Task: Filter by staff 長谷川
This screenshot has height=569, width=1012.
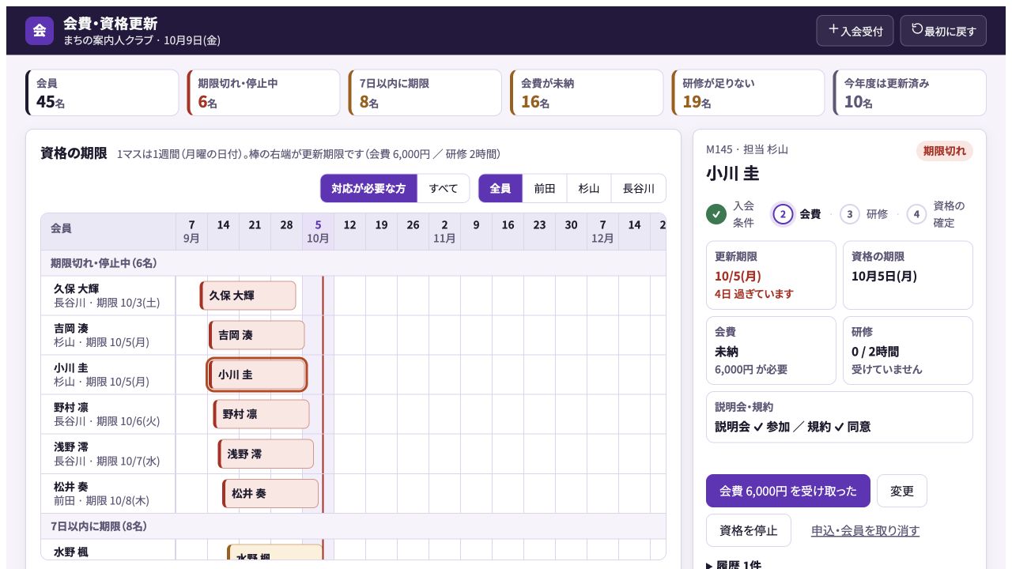Action: tap(639, 189)
